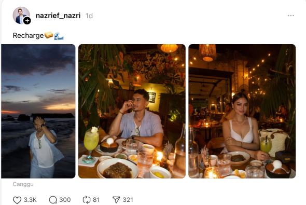Click the 1d post timestamp
The width and height of the screenshot is (306, 205).
coord(89,16)
